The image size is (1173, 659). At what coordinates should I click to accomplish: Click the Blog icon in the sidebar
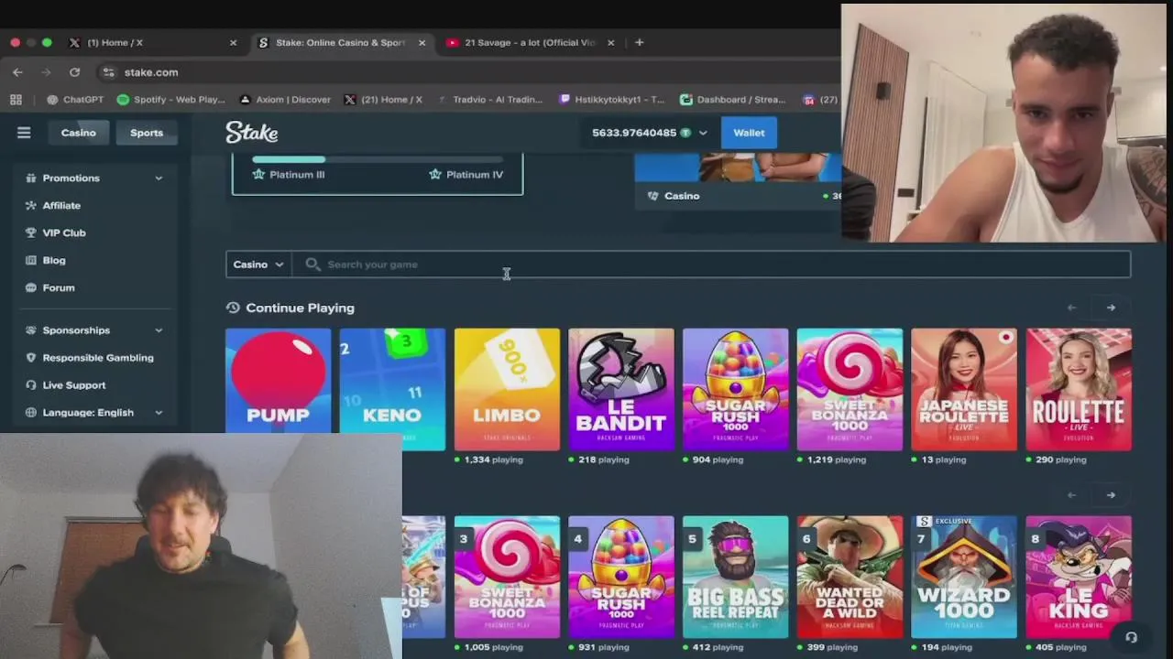tap(31, 261)
